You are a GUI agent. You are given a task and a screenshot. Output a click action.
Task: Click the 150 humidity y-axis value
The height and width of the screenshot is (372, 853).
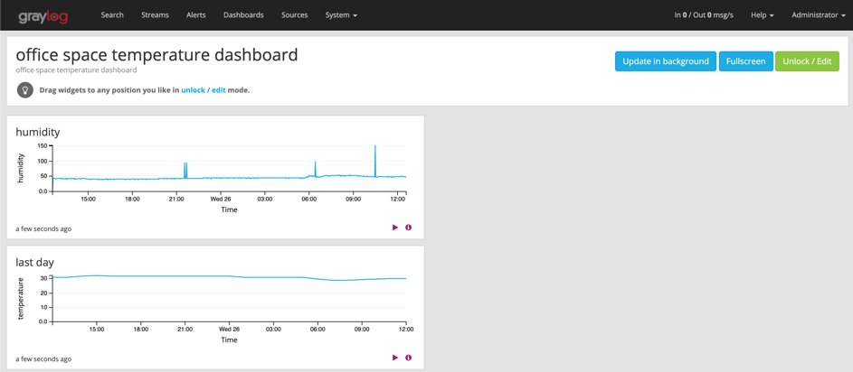pos(43,145)
